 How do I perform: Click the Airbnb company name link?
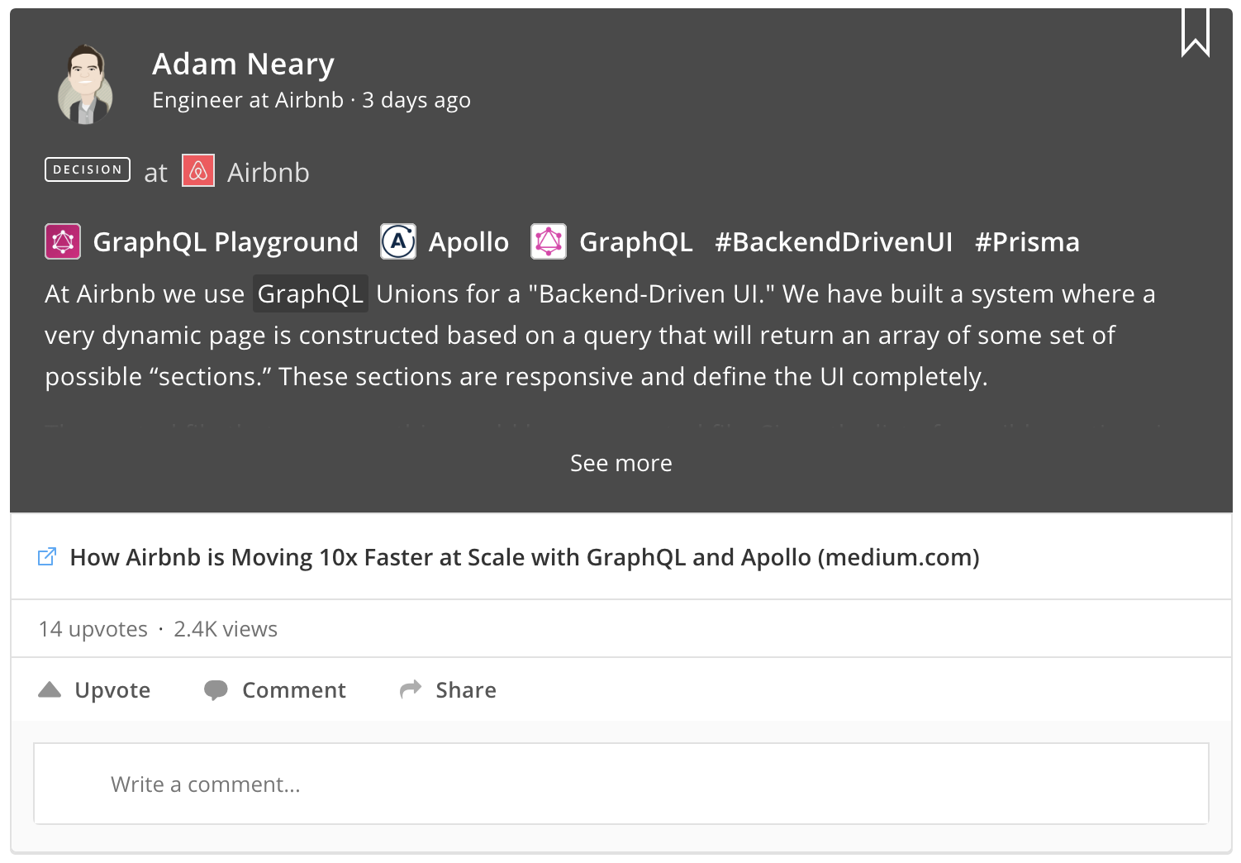pyautogui.click(x=269, y=172)
